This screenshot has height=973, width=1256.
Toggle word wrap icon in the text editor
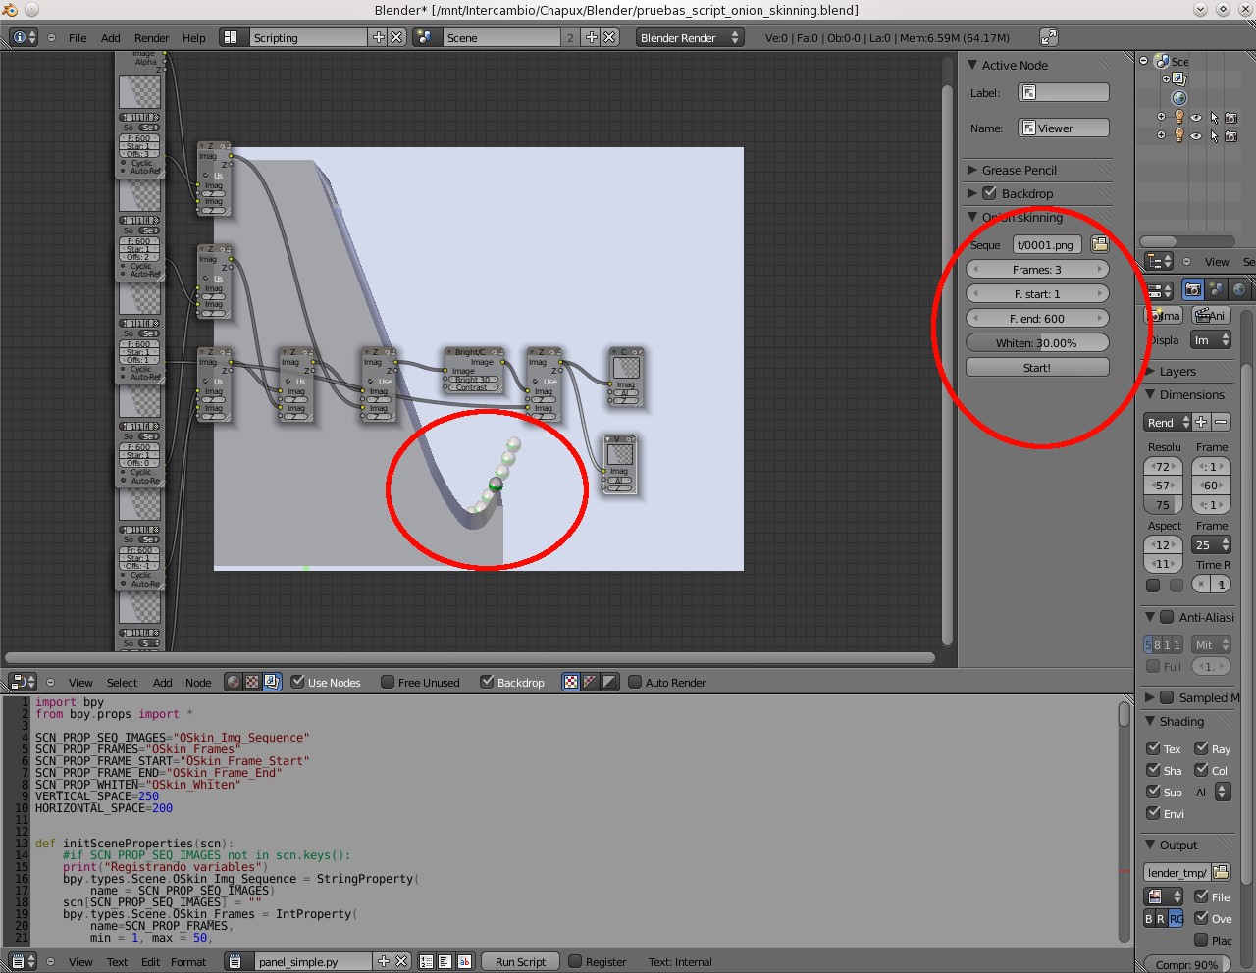(x=445, y=961)
